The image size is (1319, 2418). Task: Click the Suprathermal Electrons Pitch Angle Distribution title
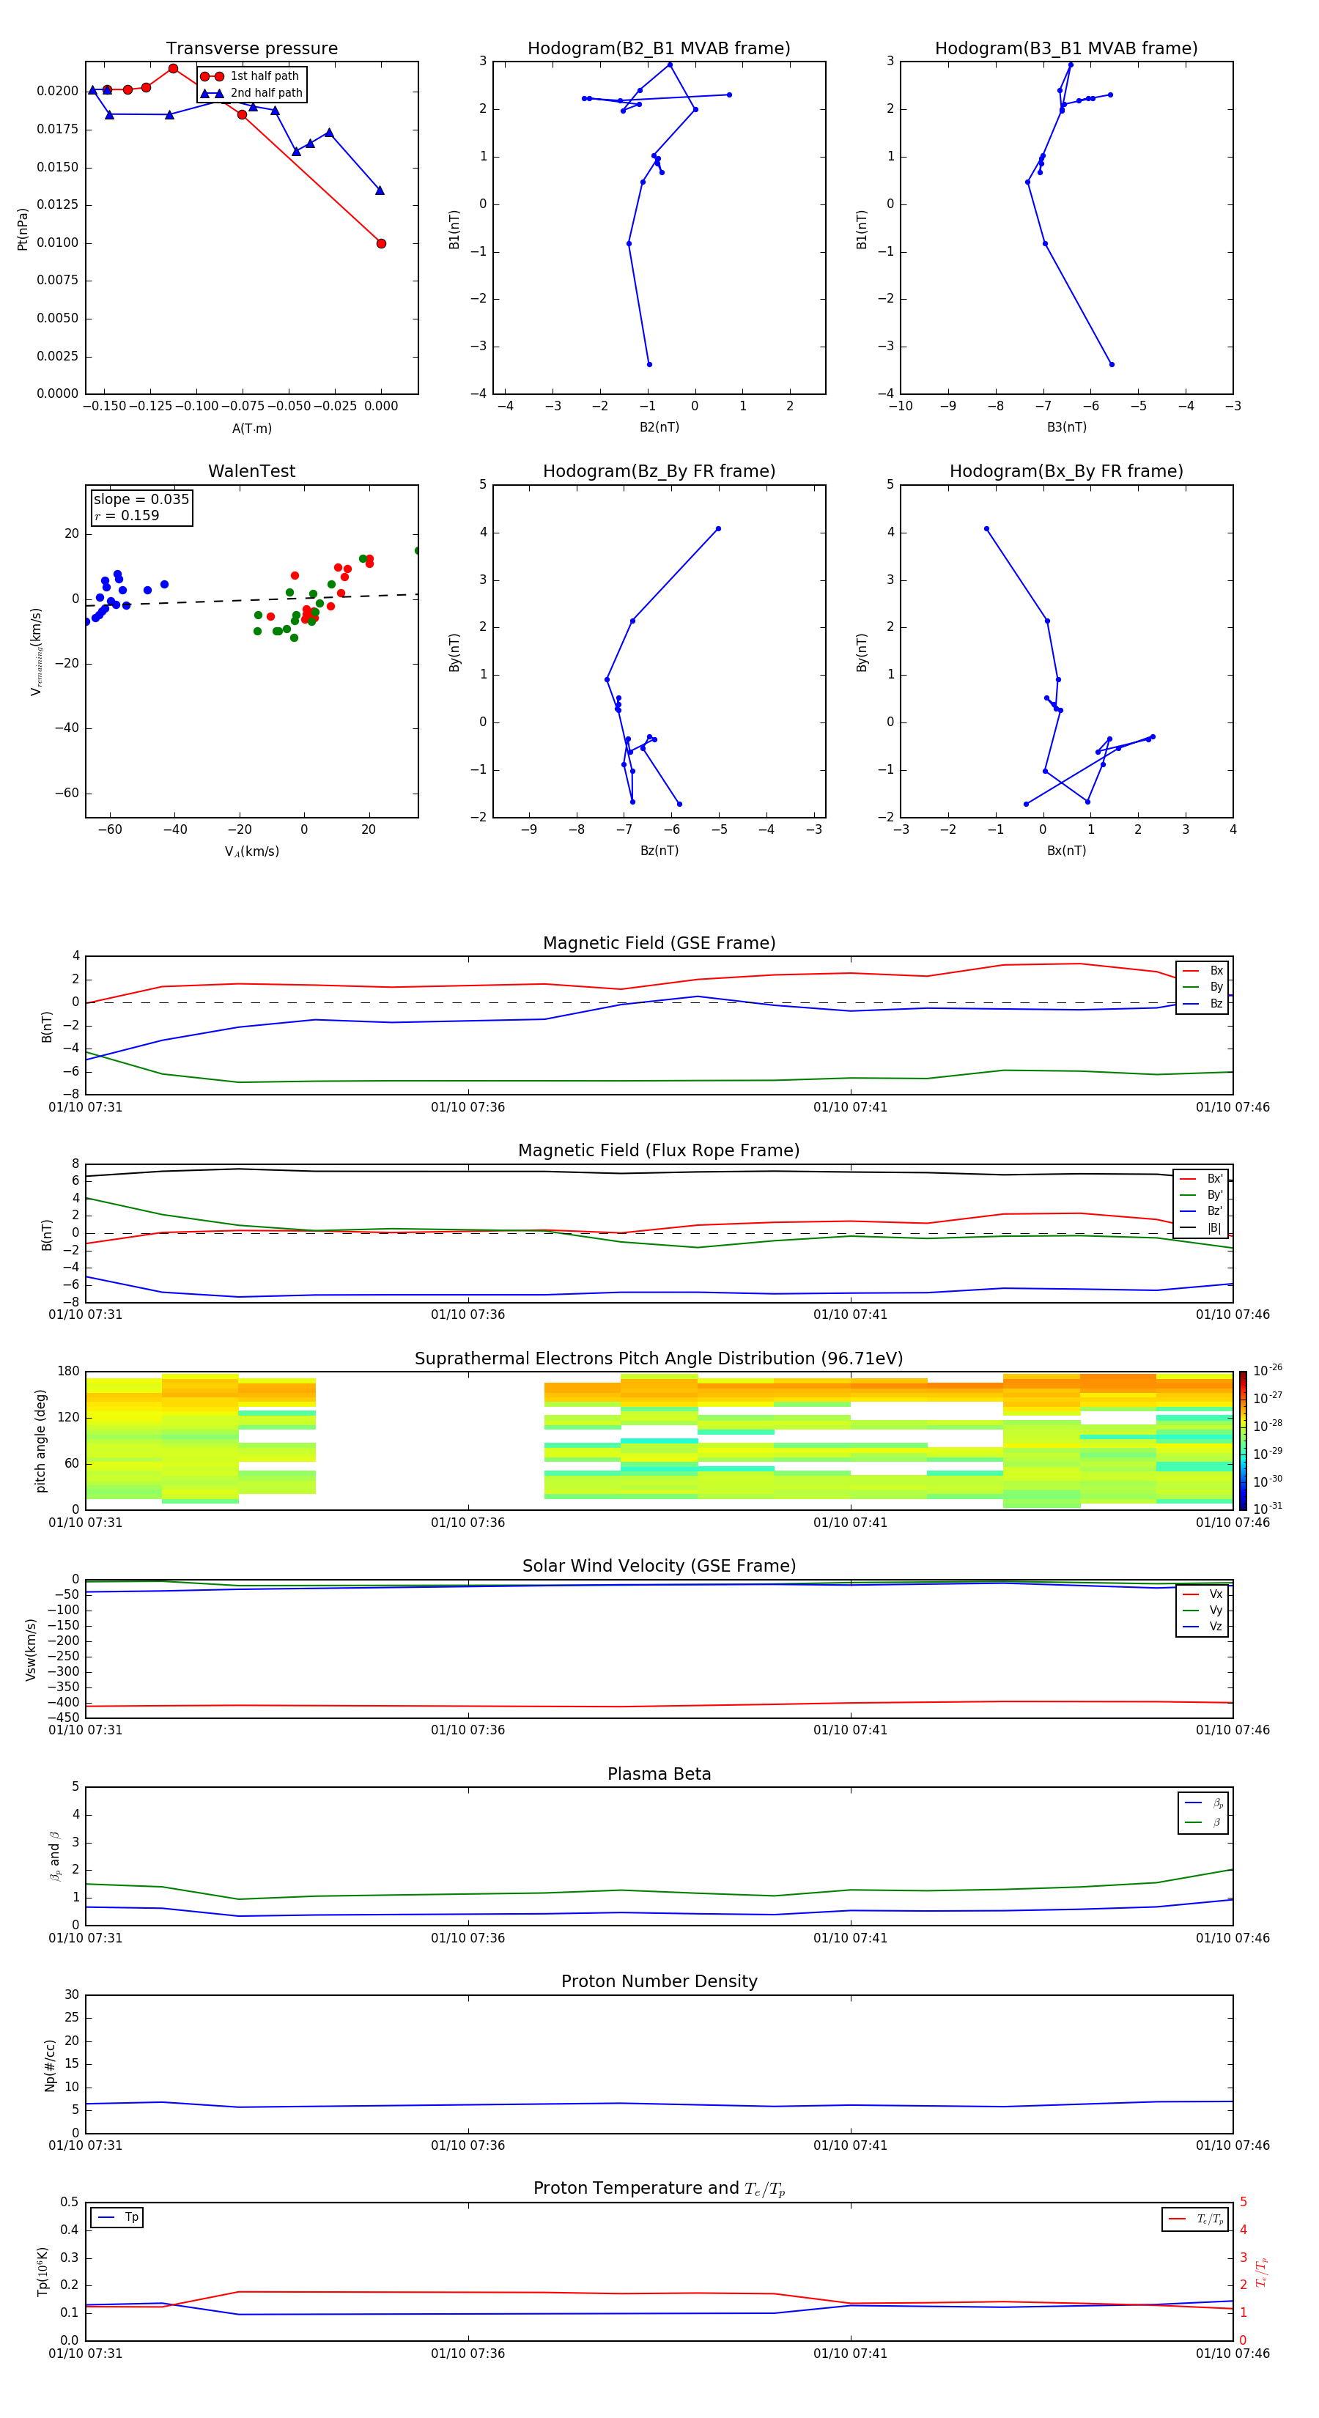click(x=659, y=1358)
